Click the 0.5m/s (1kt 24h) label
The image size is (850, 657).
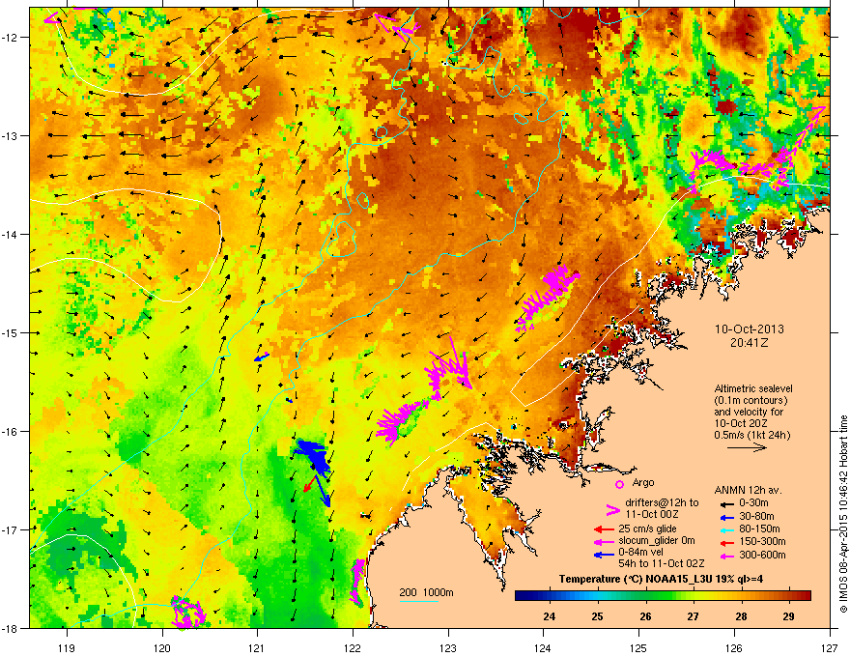(751, 435)
